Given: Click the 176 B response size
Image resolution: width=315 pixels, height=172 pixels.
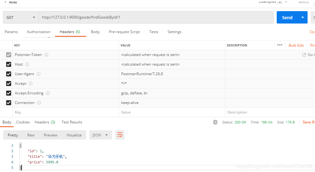Looking at the screenshot, I should tap(290, 122).
